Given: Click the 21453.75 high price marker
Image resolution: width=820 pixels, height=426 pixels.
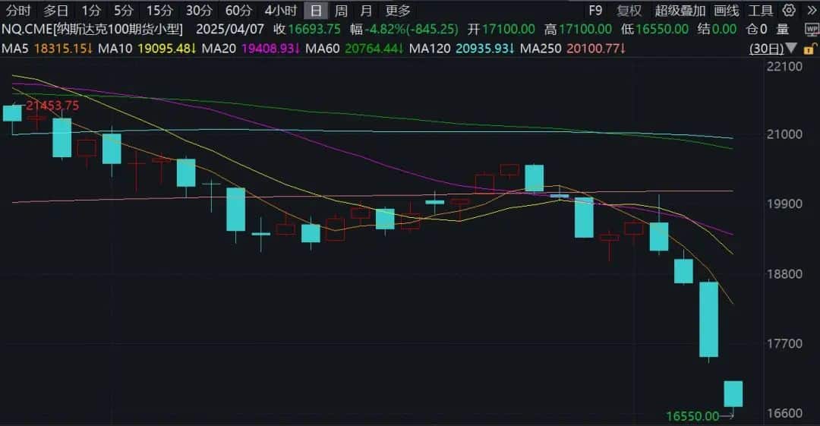Looking at the screenshot, I should [53, 106].
